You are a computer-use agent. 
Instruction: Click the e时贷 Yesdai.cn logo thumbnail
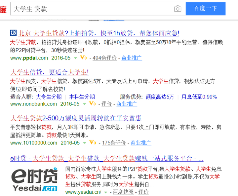tap(34, 179)
